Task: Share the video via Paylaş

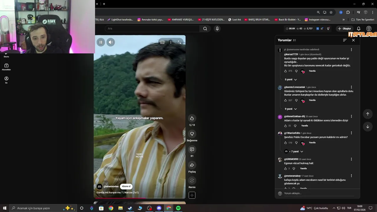Action: [x=192, y=165]
